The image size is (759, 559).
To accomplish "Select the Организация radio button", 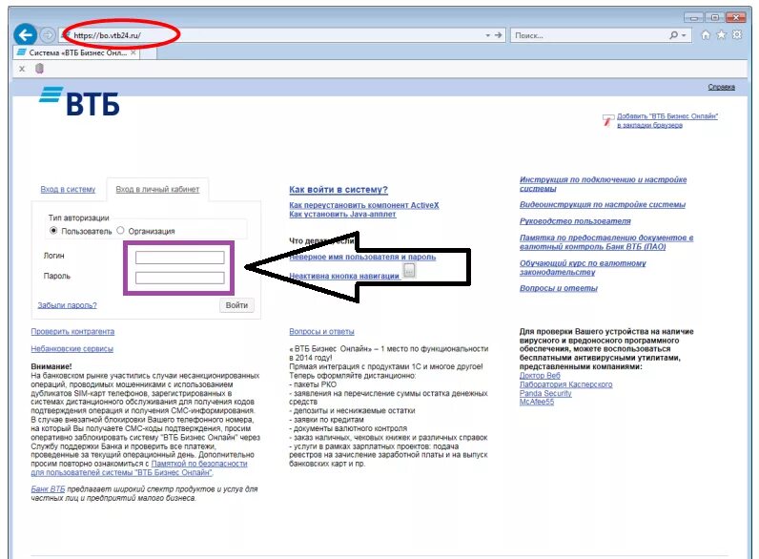I will click(x=120, y=231).
